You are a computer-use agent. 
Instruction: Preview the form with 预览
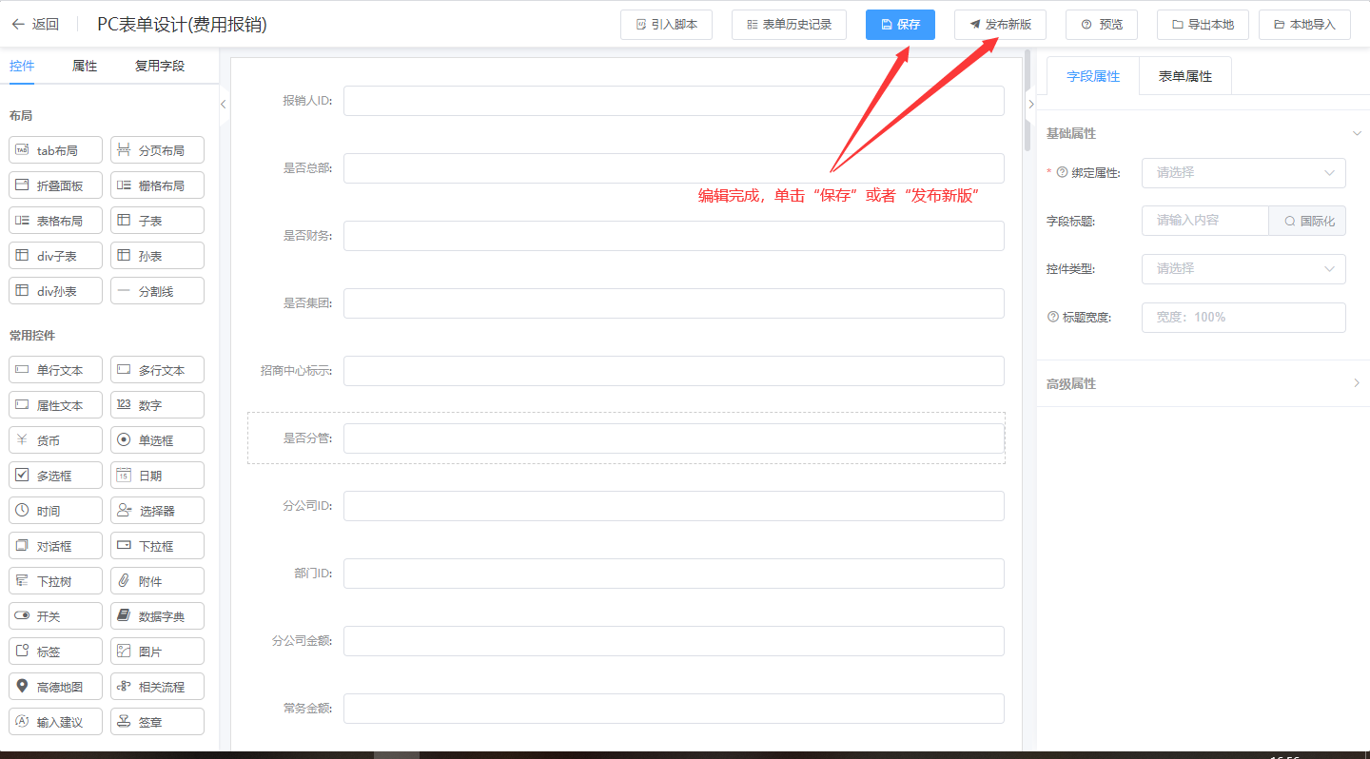pos(1102,25)
